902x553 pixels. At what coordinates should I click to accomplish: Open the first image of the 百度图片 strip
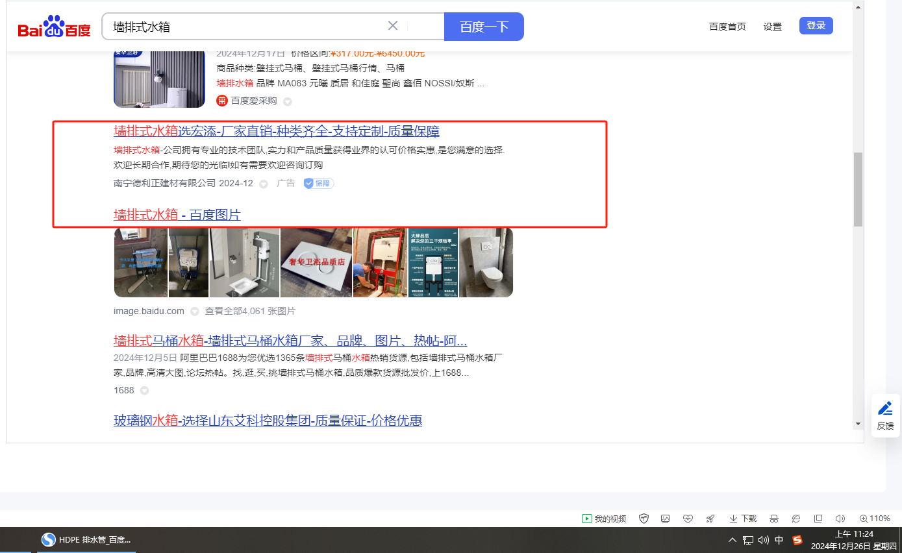140,262
